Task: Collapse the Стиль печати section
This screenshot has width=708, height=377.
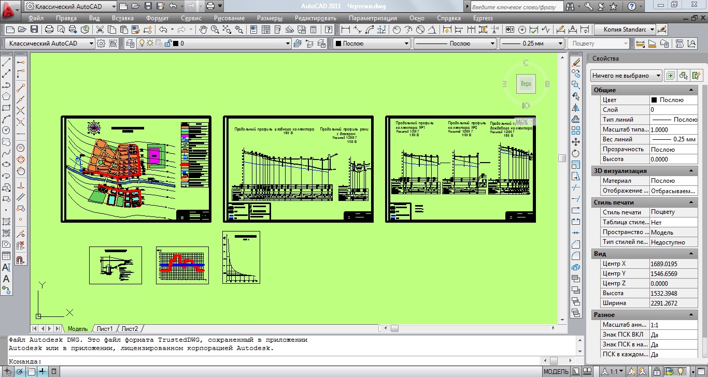Action: point(691,202)
